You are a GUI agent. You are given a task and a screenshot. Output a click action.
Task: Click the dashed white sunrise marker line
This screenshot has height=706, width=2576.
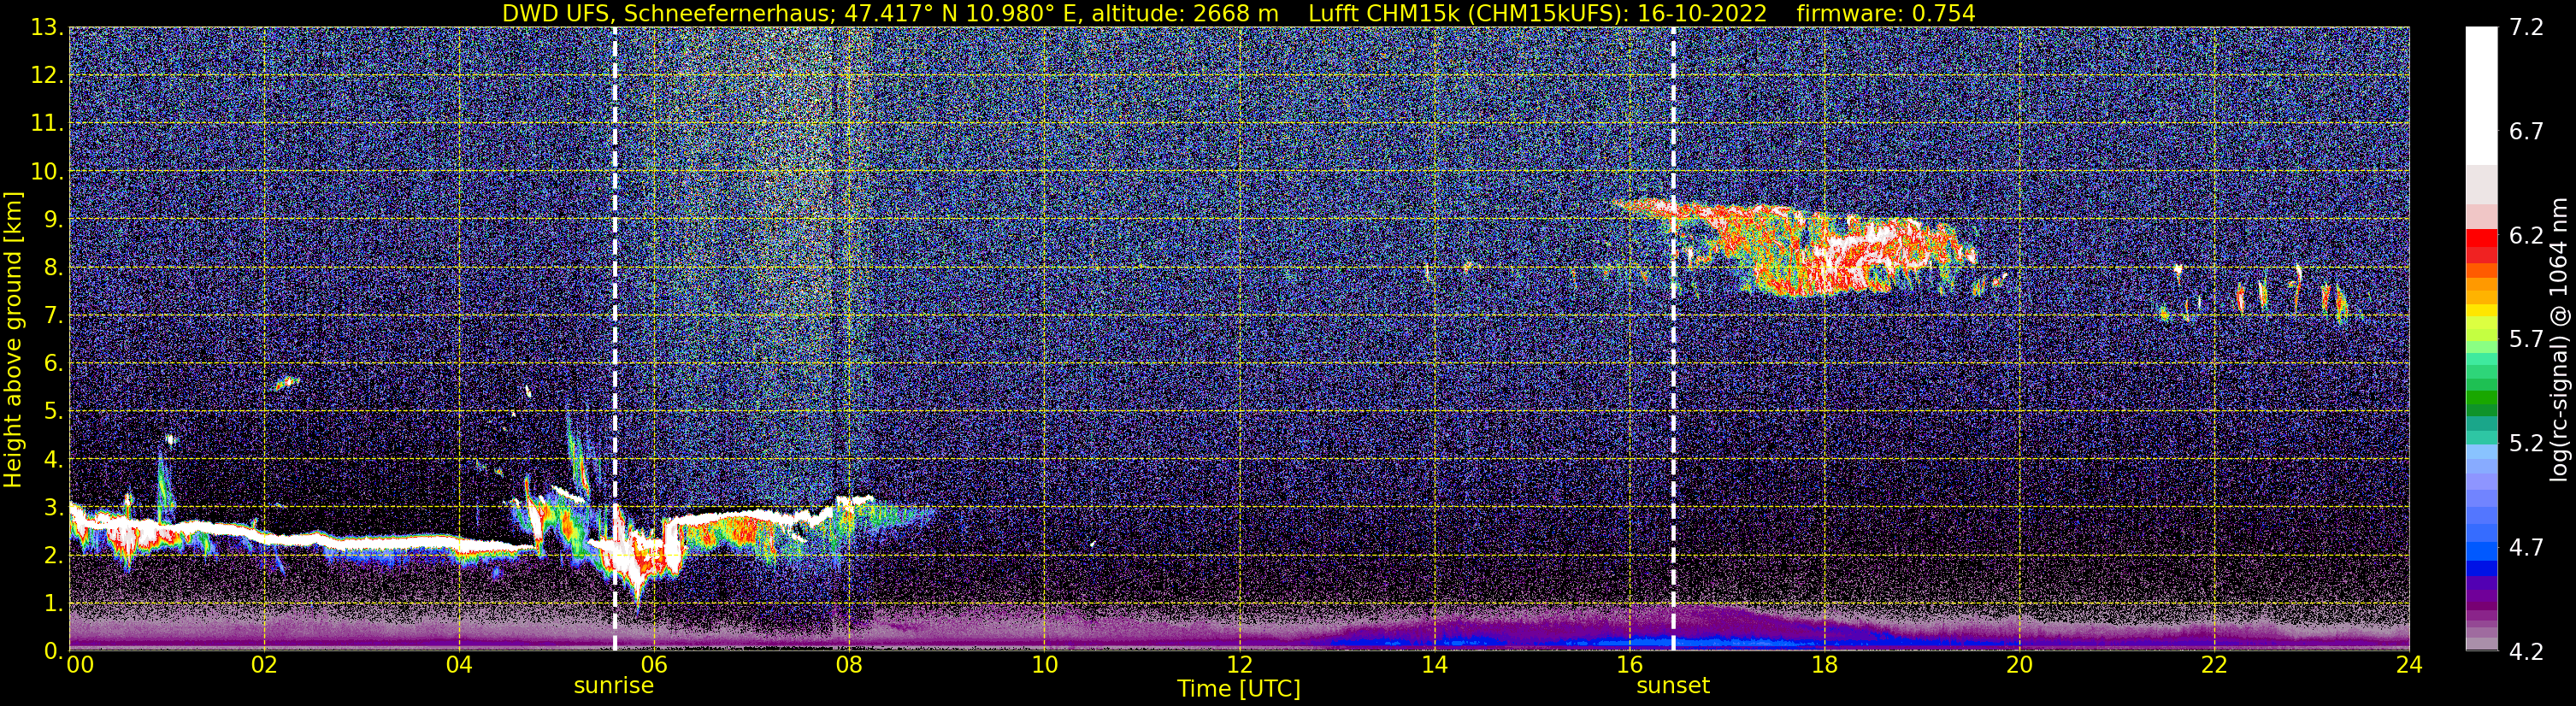[x=614, y=339]
